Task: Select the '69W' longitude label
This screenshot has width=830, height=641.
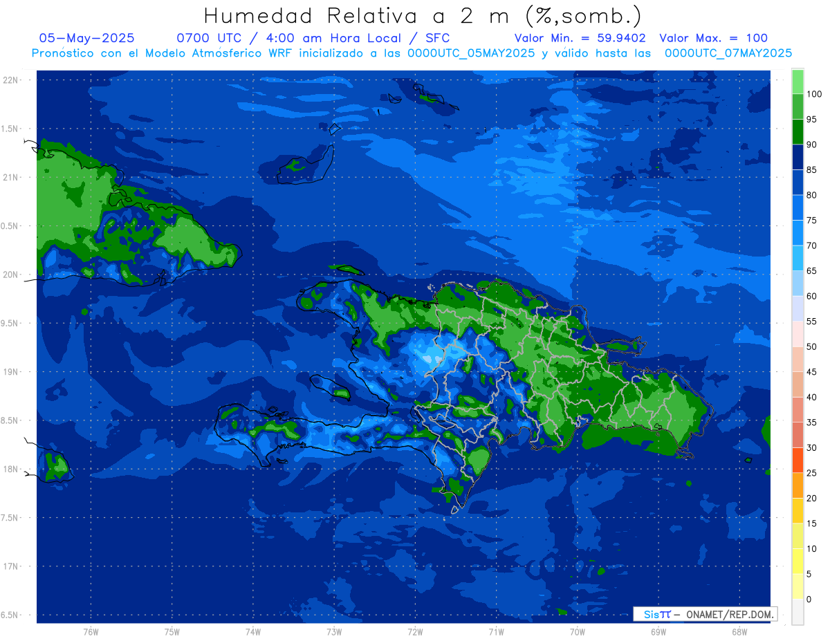Action: [x=658, y=632]
